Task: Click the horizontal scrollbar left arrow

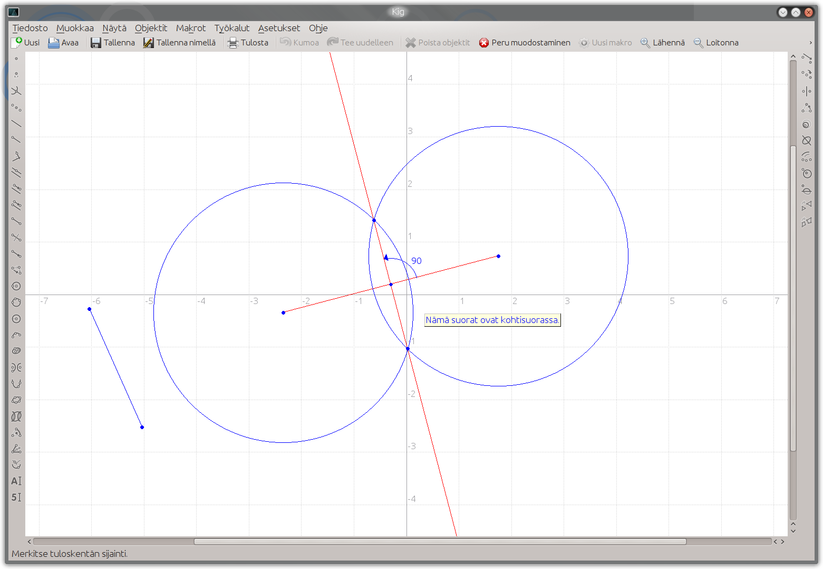Action: 29,542
